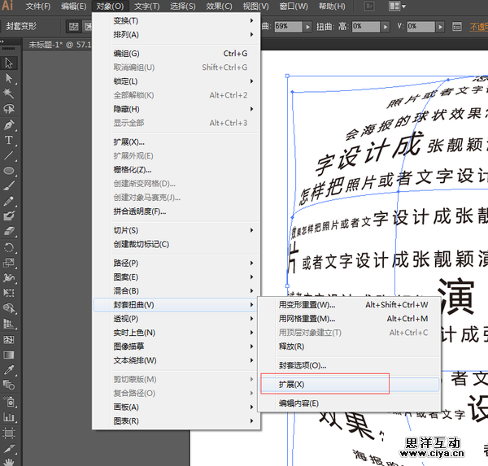
Task: Switch to the 未标题-1 document tab
Action: (47, 45)
